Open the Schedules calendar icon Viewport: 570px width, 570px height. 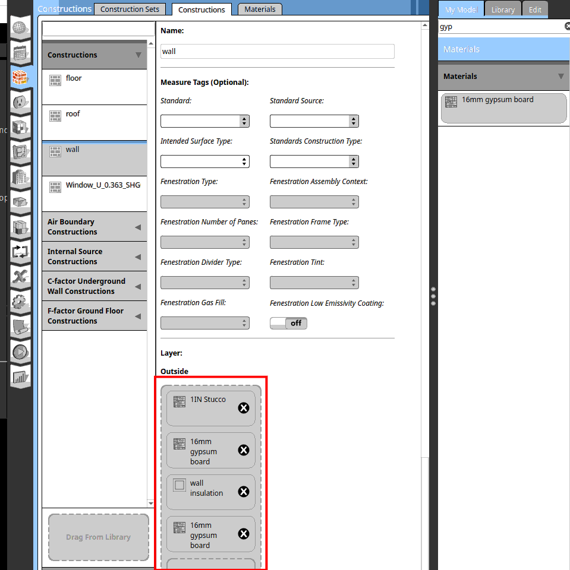[x=20, y=53]
